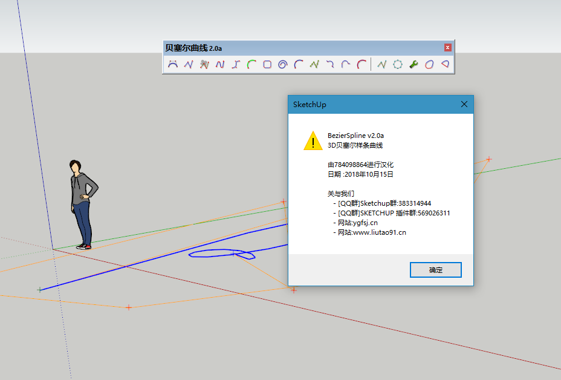Click the '贝塞尔曲线 2.0a' toolbar title

(193, 48)
